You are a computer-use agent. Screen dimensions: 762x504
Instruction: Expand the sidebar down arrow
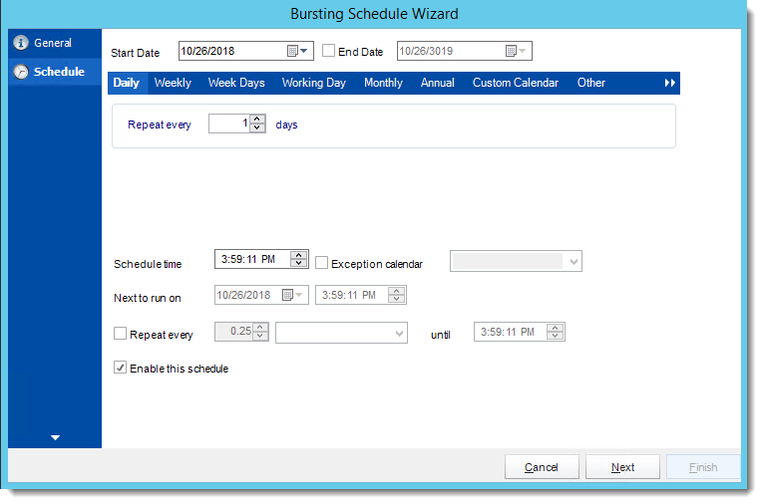click(55, 437)
